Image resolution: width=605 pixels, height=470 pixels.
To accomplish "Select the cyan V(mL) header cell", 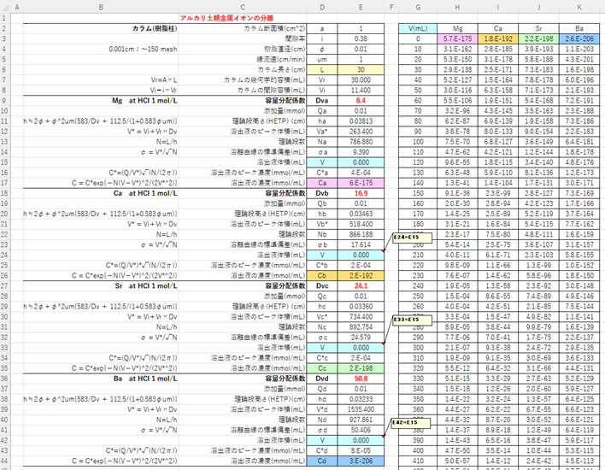I will coord(418,28).
